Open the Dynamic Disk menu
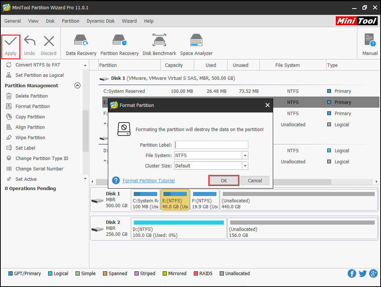The height and width of the screenshot is (287, 381). click(x=100, y=21)
